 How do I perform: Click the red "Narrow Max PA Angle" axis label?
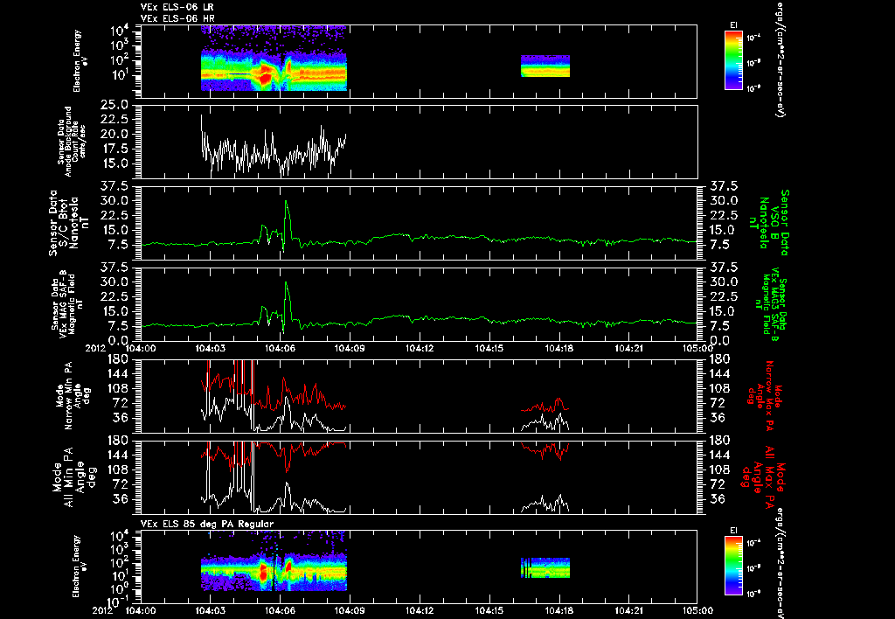point(764,395)
